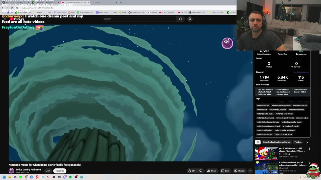Click the nintendo chill mix tag
321x180 pixels.
300,105
